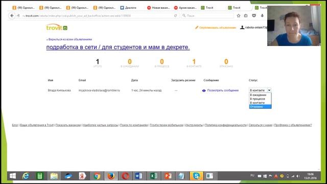Click the date cell 1 час, 24 минуты назад
The image size is (327, 184).
point(147,90)
